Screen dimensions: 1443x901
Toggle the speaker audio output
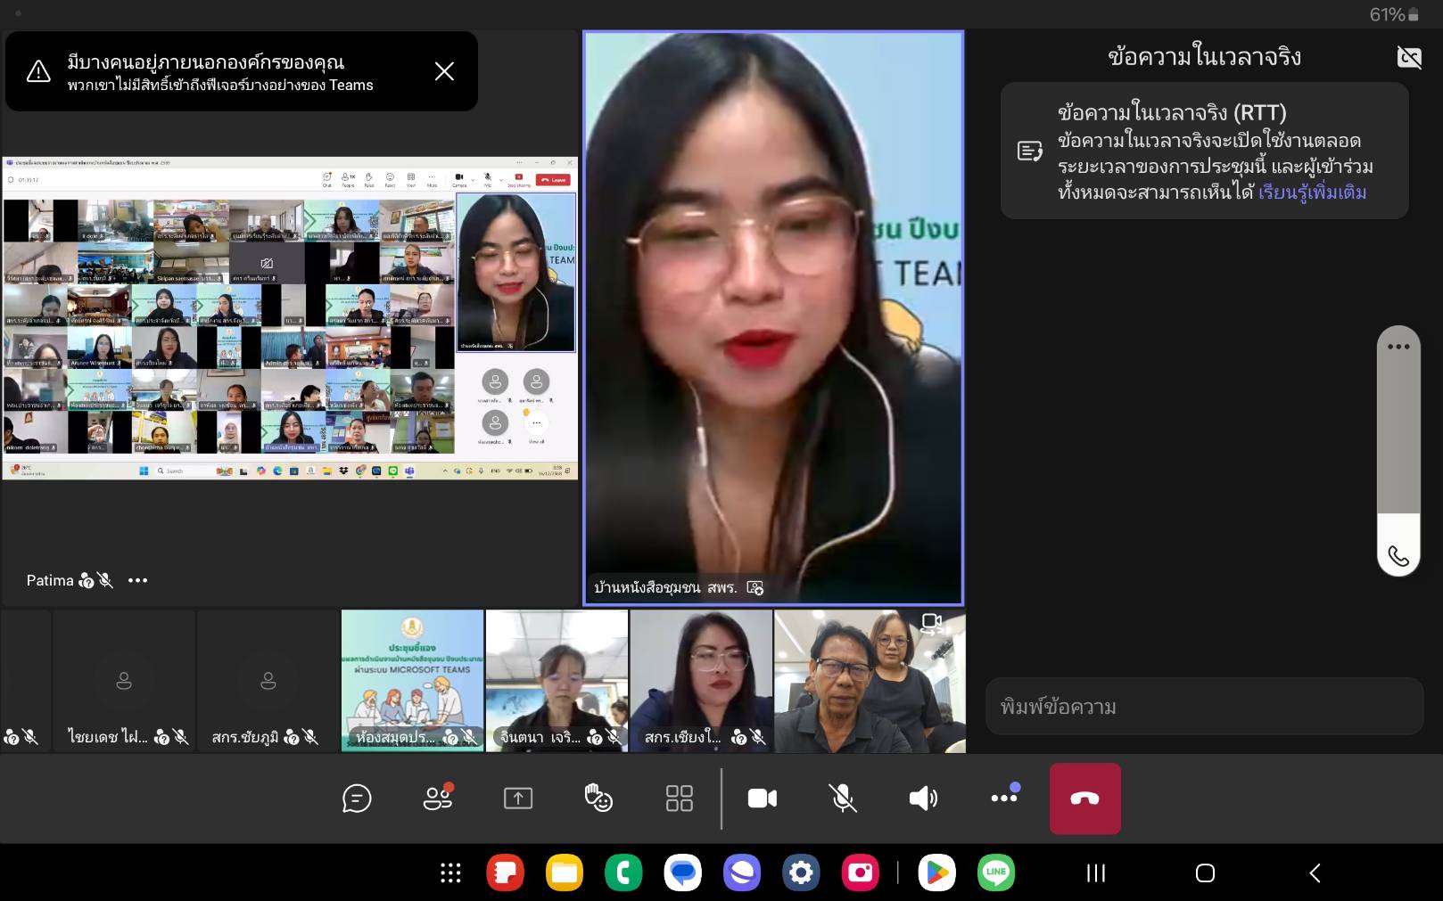[923, 799]
